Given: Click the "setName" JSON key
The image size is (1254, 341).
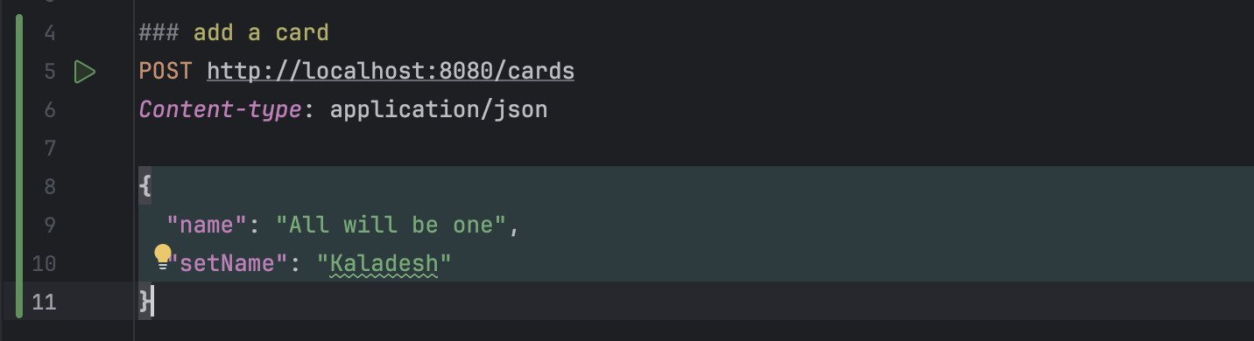Looking at the screenshot, I should pos(227,263).
